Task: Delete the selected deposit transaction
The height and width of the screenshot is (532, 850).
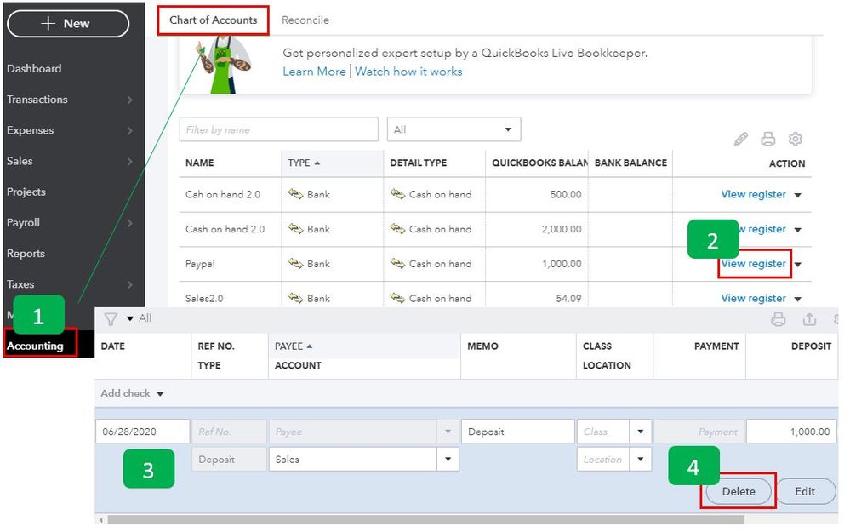Action: click(x=739, y=491)
